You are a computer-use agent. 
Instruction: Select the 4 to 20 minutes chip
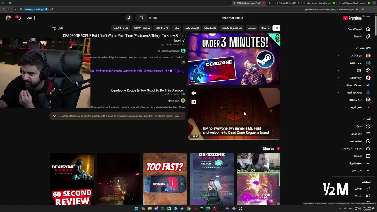pyautogui.click(x=142, y=28)
